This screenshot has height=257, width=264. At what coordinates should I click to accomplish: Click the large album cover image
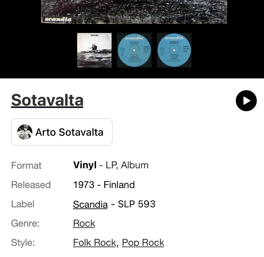(x=134, y=10)
